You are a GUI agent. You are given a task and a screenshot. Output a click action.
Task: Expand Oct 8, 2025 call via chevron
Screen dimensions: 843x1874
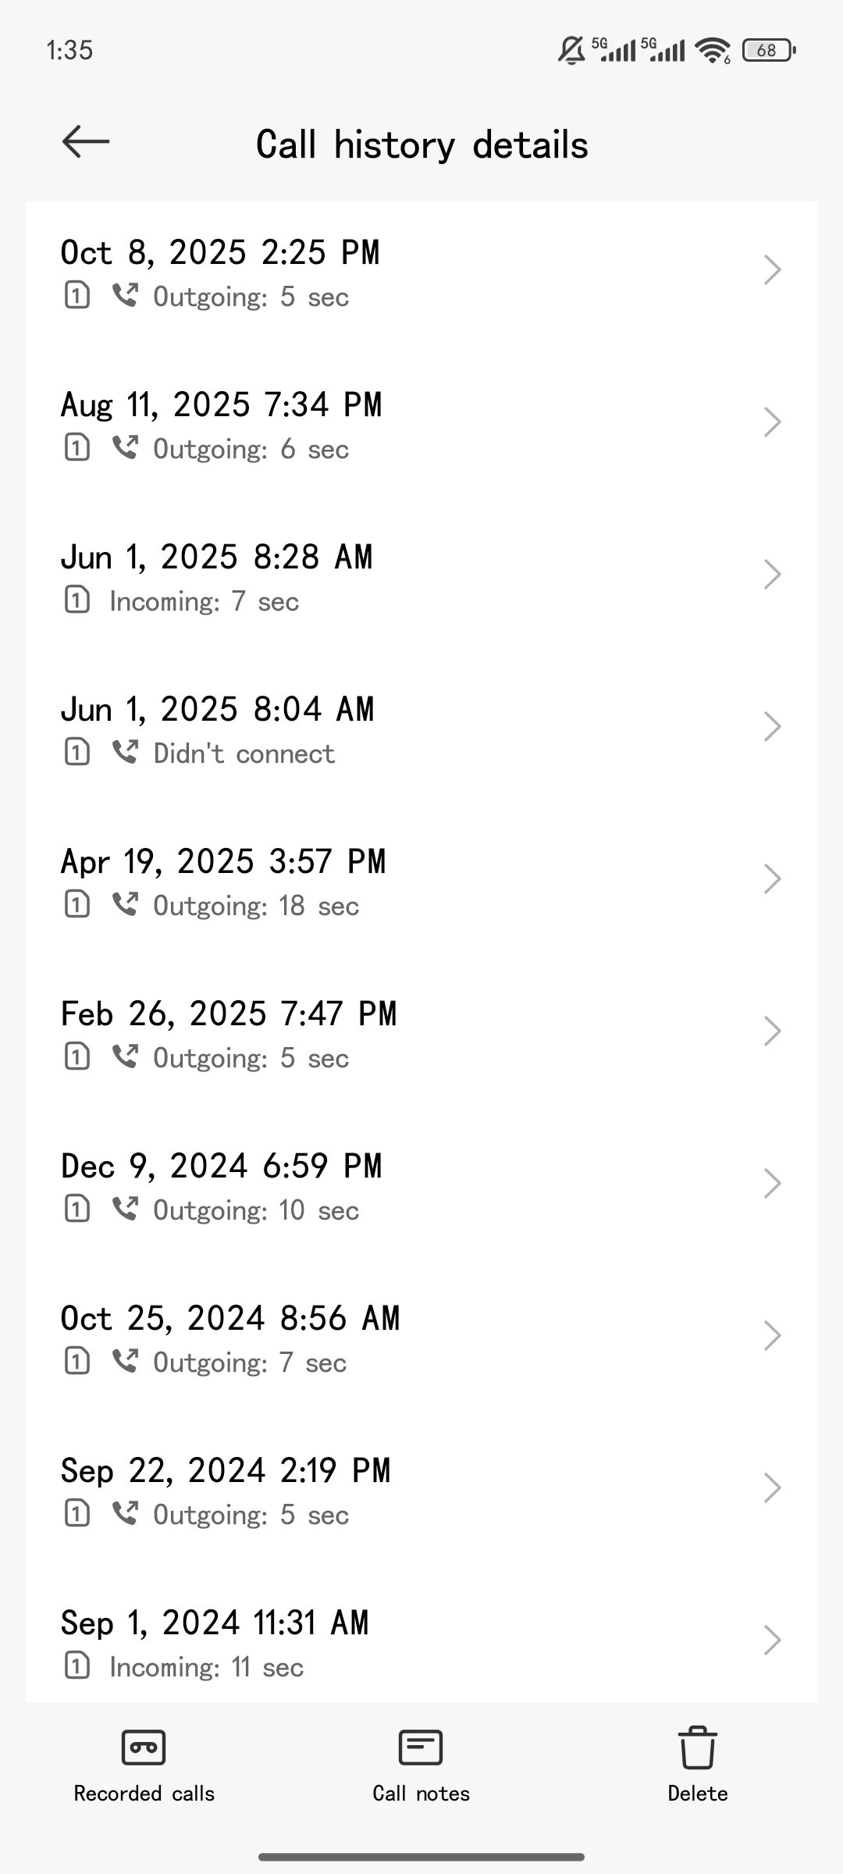tap(772, 270)
